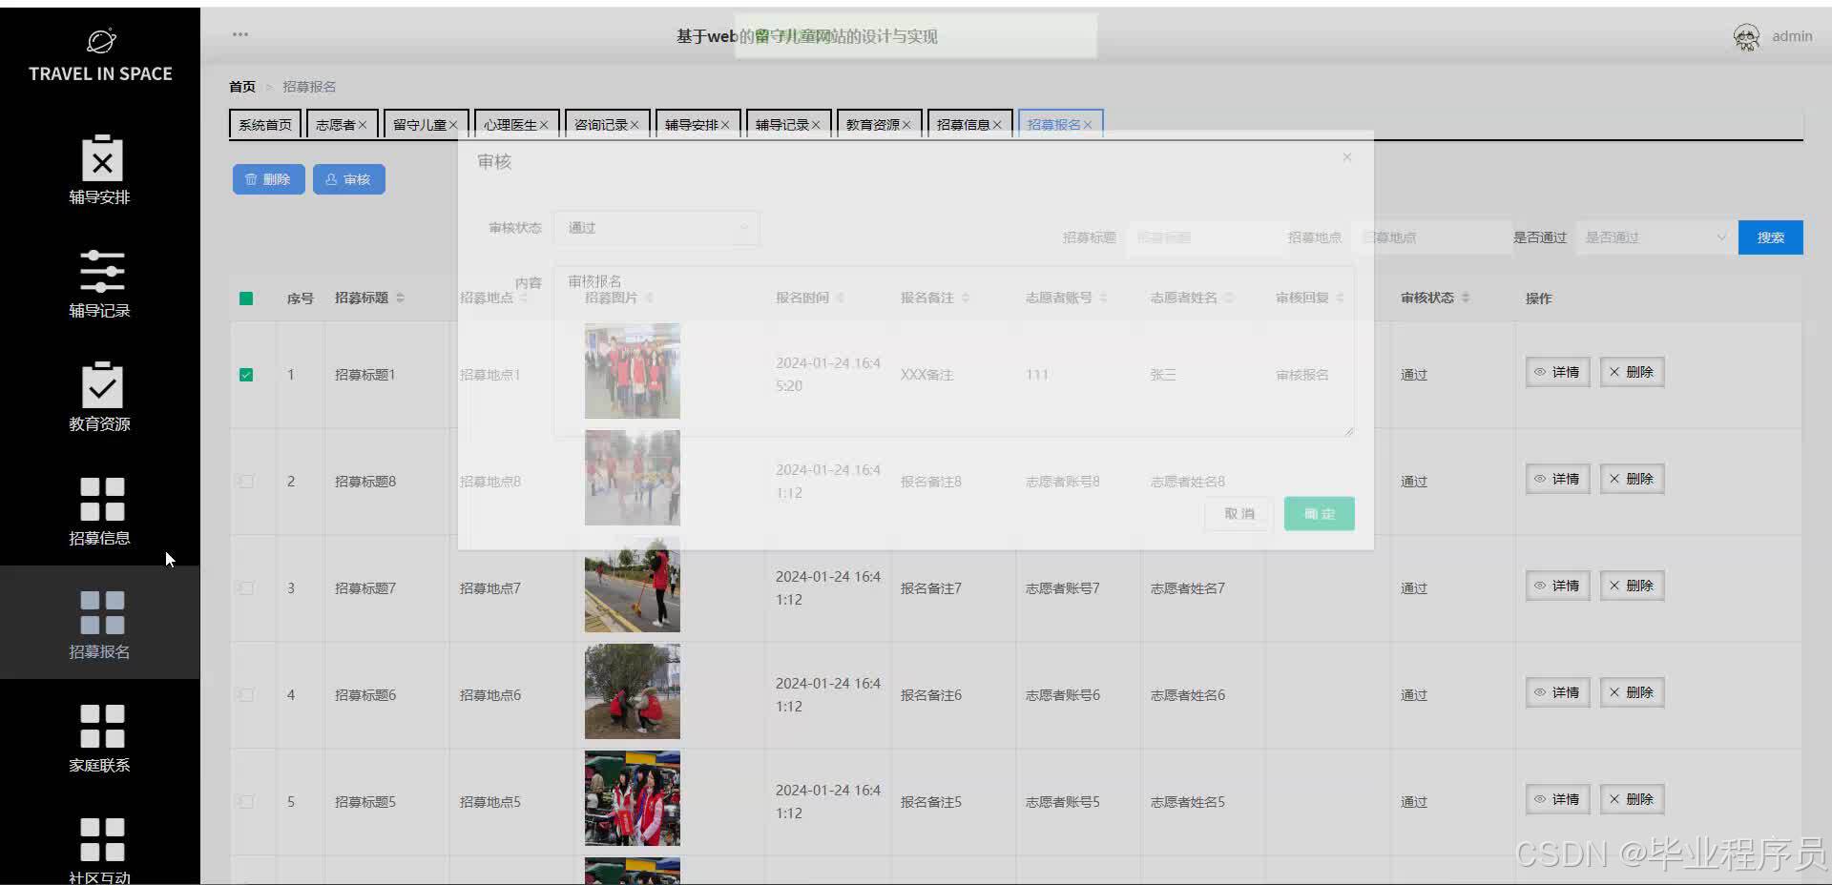
Task: Click 确定 in the 审核 dialog
Action: click(1319, 514)
